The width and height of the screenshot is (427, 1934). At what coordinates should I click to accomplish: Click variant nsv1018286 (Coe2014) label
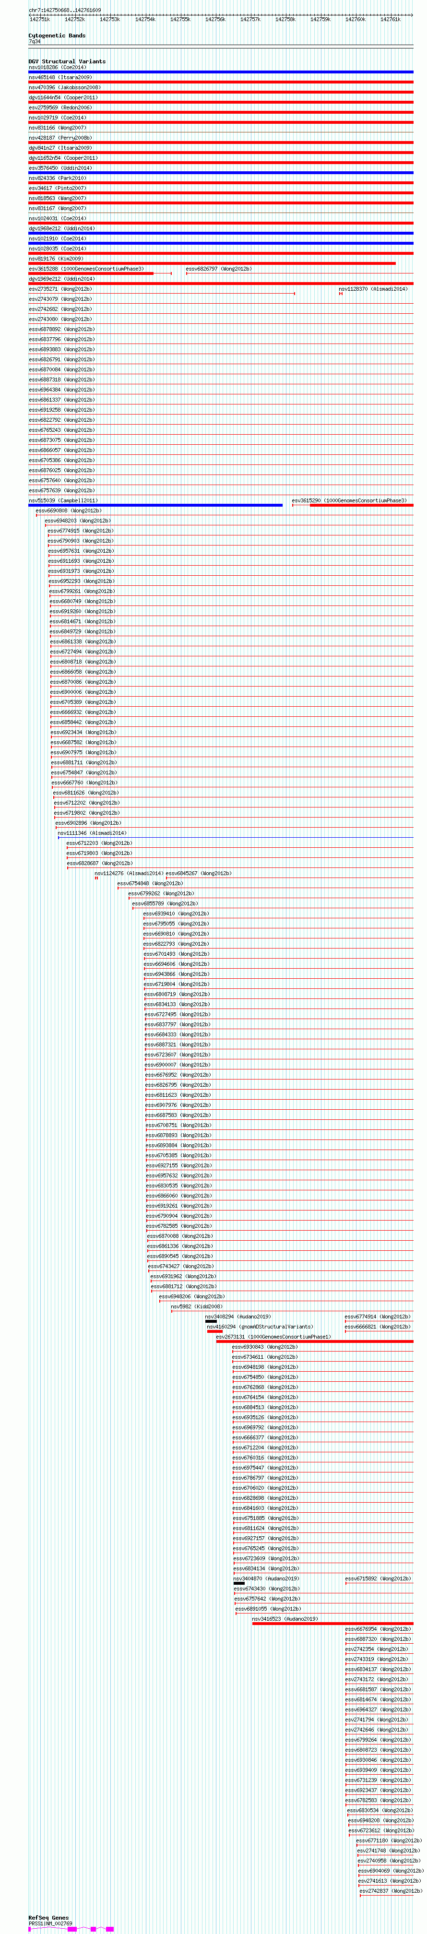tap(57, 68)
